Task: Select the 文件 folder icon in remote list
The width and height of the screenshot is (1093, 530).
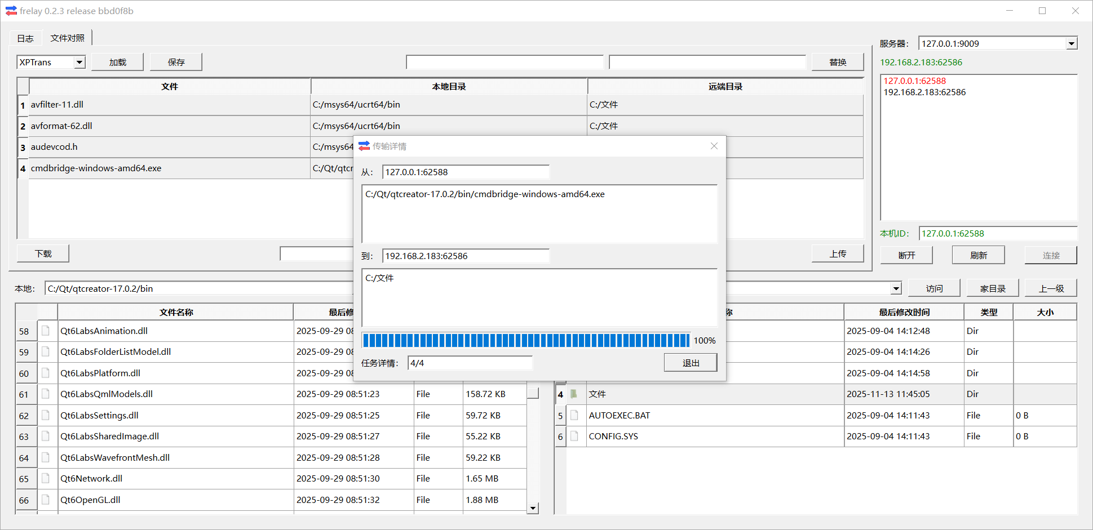Action: 574,394
